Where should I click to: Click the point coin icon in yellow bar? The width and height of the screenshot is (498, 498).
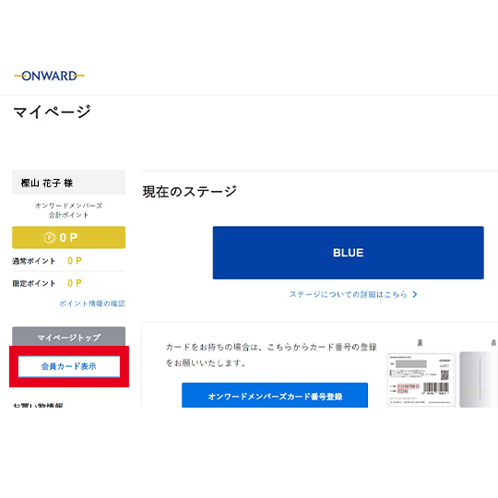50,237
